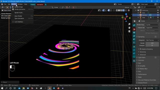Image resolution: width=160 pixels, height=90 pixels.
Task: Hide the Camera with its eye icon
Action: pyautogui.click(x=158, y=15)
